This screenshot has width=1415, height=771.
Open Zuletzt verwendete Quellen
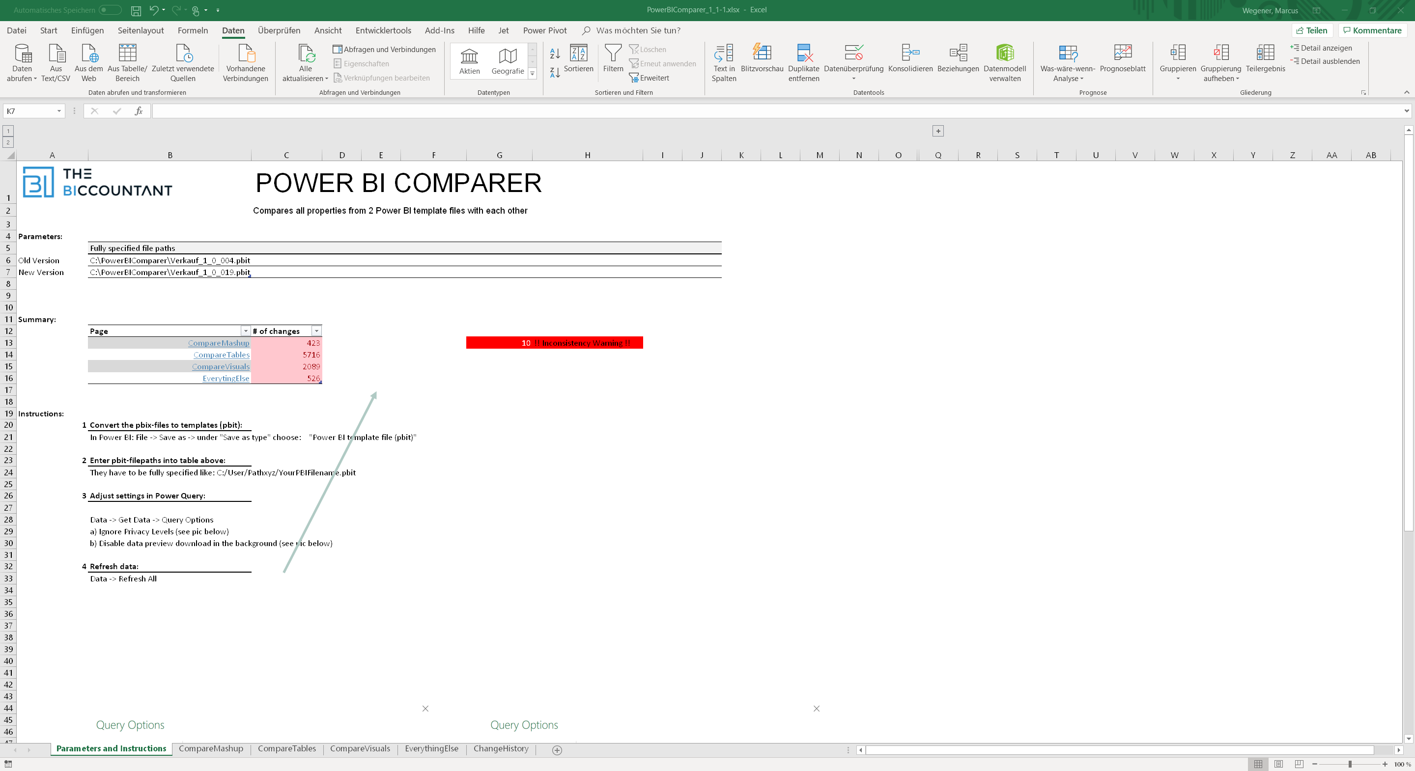tap(183, 63)
